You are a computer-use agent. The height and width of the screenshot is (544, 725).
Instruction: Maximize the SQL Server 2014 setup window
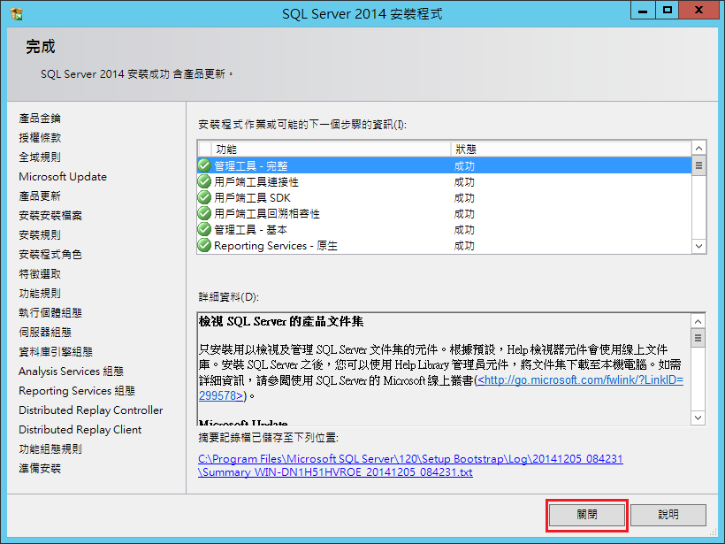point(668,11)
